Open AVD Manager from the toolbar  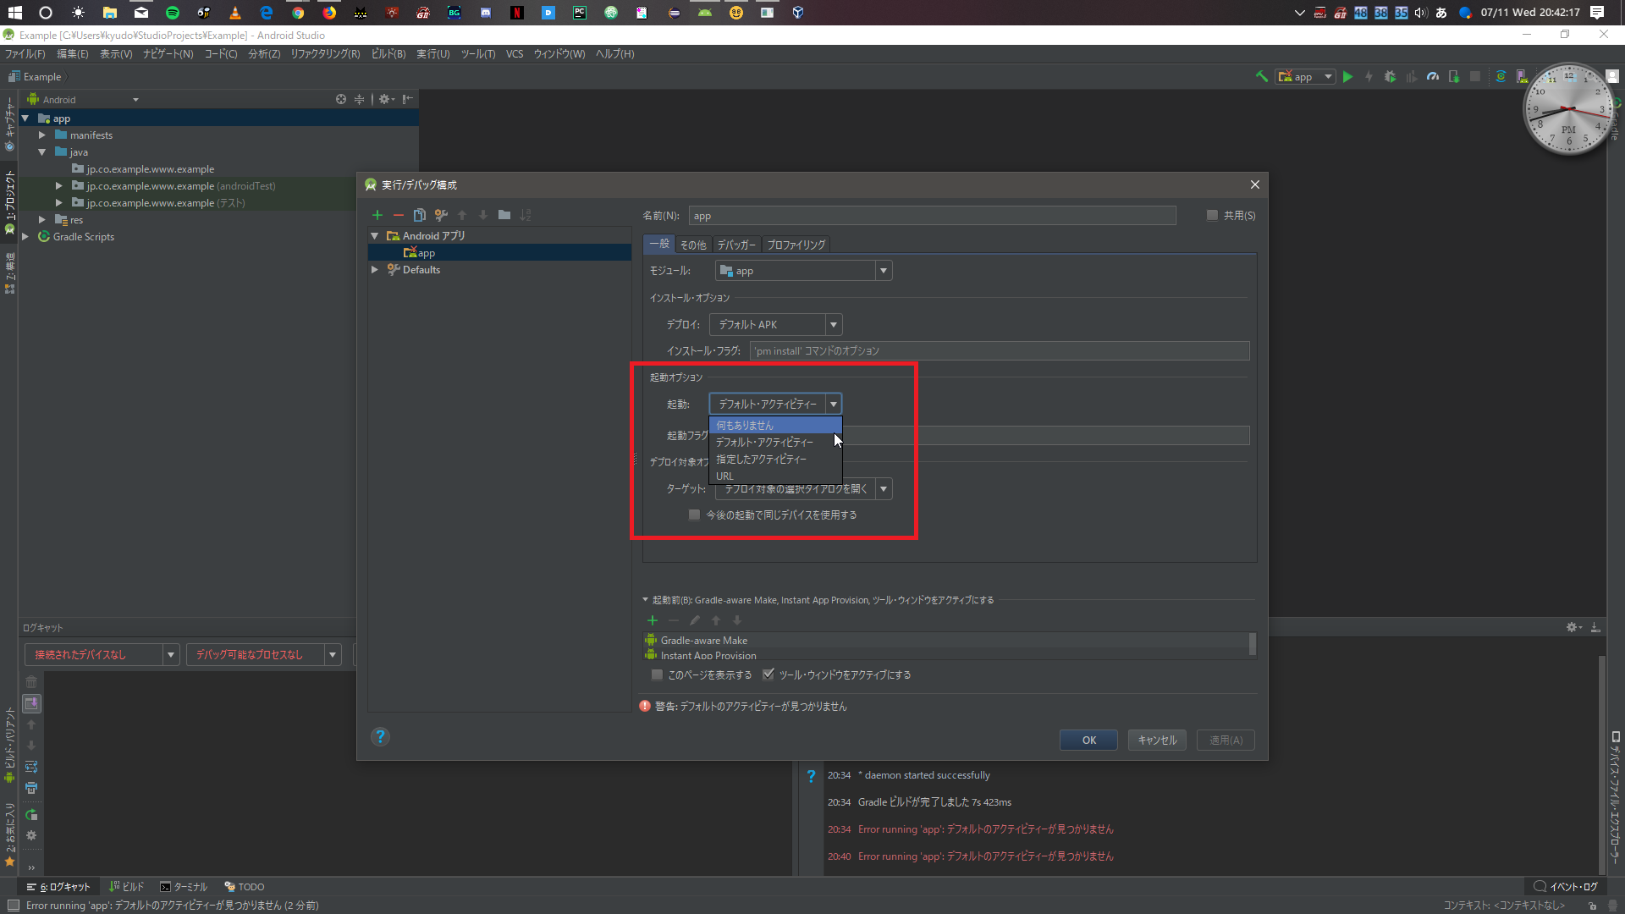(1523, 76)
